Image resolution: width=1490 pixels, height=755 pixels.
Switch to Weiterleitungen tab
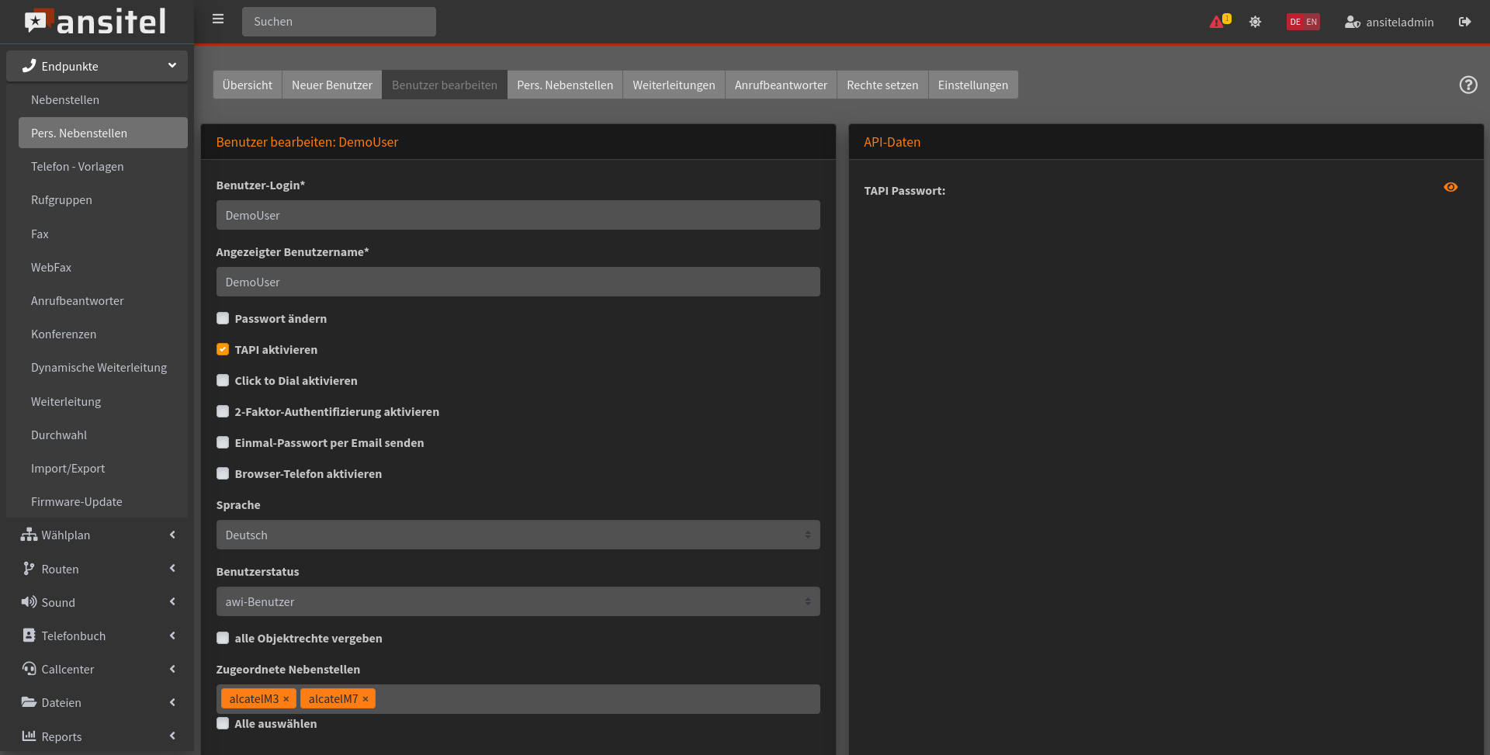pyautogui.click(x=674, y=85)
